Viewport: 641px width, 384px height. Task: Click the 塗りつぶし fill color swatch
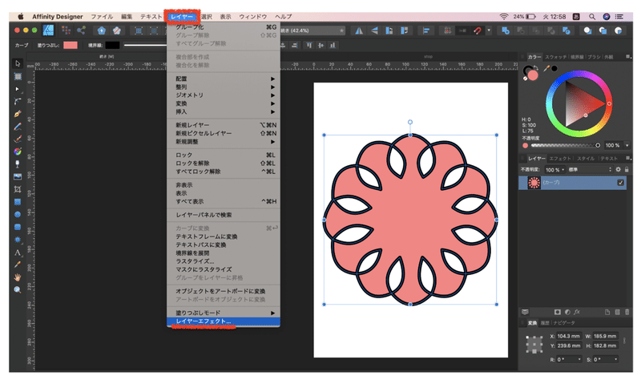pyautogui.click(x=70, y=45)
